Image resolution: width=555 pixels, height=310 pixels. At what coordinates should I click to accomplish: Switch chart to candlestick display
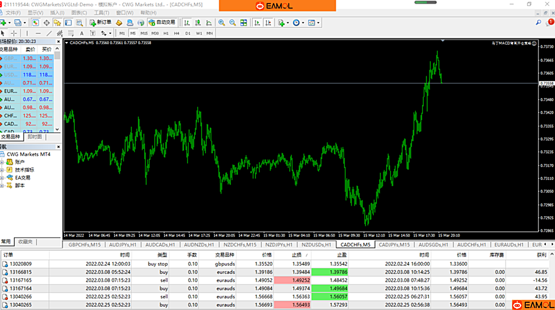click(x=198, y=23)
